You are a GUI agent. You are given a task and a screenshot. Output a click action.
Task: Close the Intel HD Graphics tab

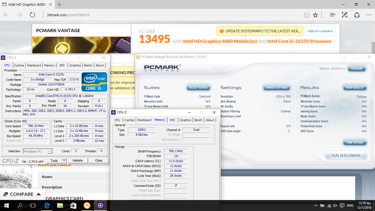51,4
